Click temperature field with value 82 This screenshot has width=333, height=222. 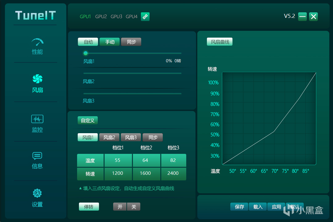[174, 160]
